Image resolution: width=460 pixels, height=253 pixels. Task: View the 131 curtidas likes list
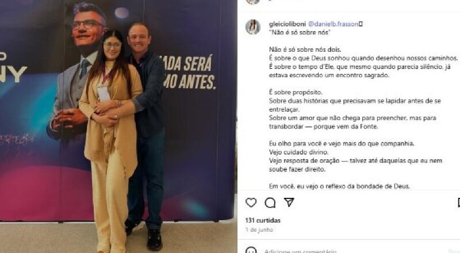click(x=263, y=220)
